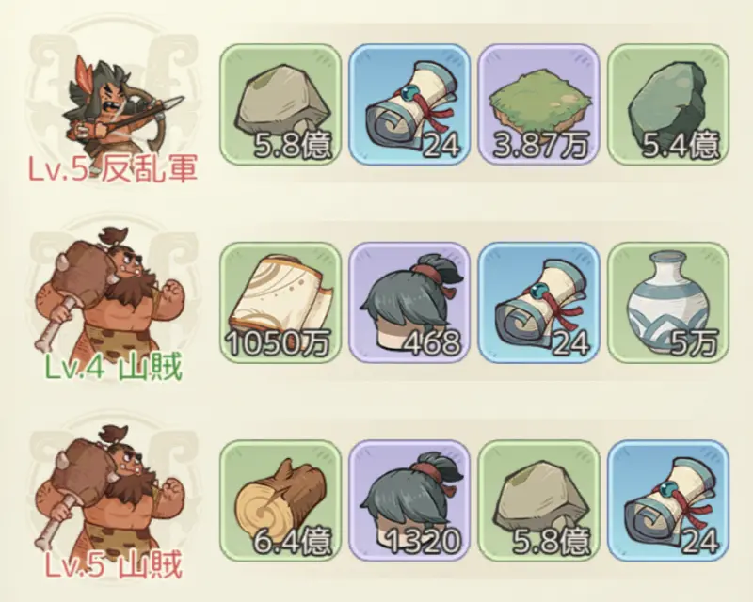Tap the 24 quantity on 反乱軍 scroll

coord(441,146)
